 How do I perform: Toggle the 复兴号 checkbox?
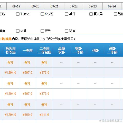click(x=91, y=14)
